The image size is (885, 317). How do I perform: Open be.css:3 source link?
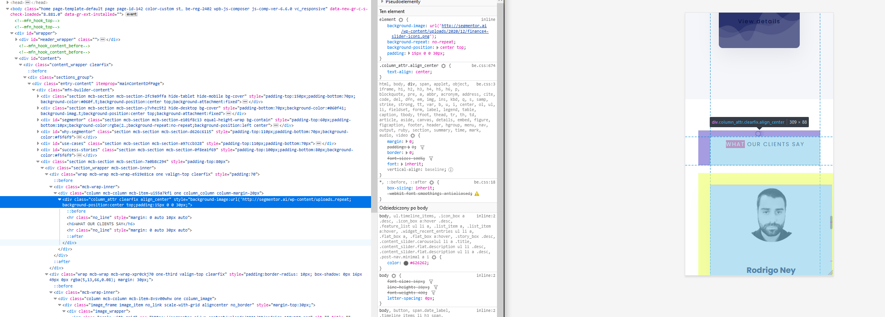tap(486, 84)
